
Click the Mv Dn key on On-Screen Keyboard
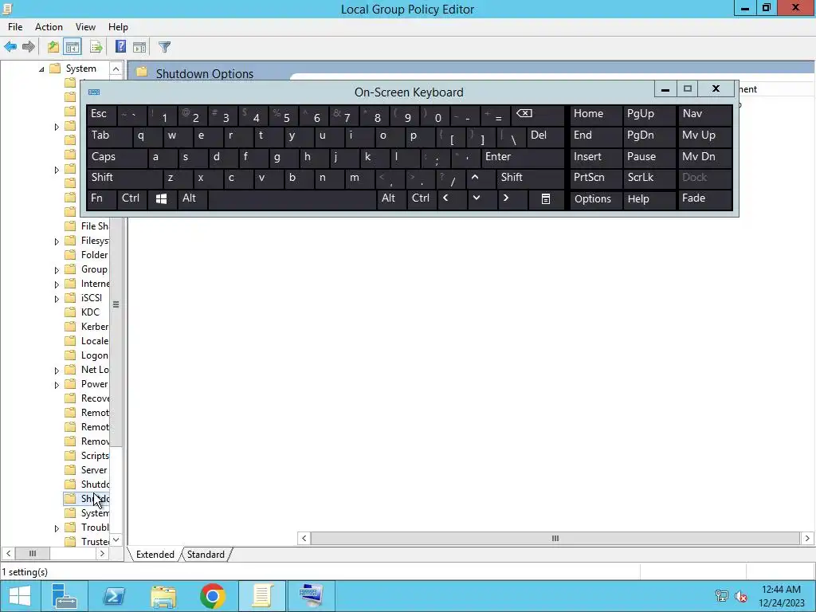705,157
